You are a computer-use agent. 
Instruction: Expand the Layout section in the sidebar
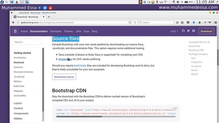[18, 103]
